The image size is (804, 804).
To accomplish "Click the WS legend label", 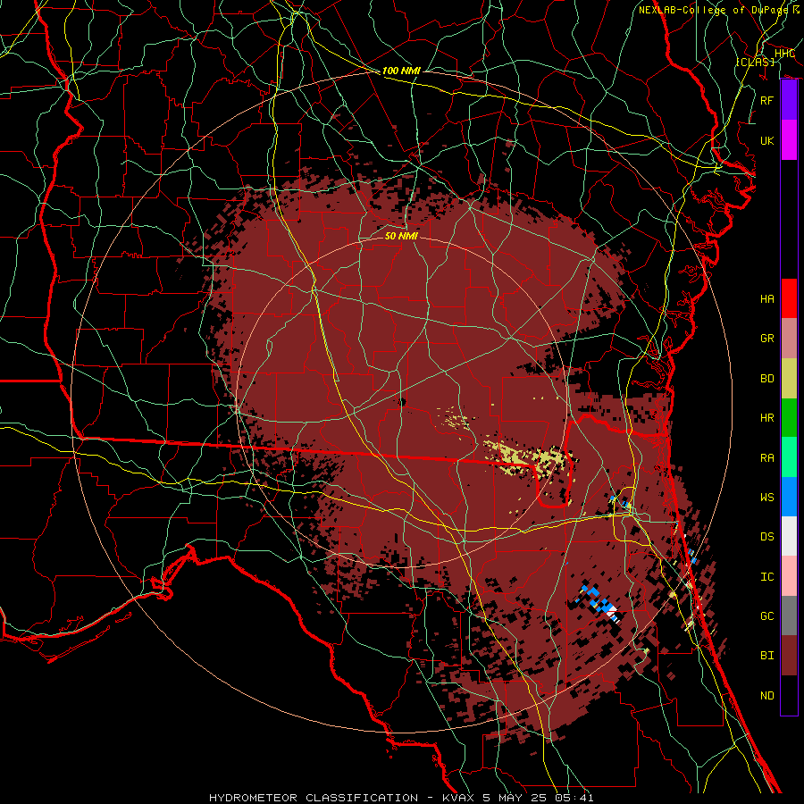I will click(x=767, y=498).
